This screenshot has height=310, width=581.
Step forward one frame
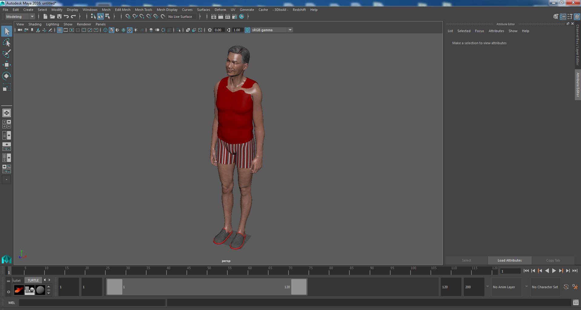pos(568,271)
